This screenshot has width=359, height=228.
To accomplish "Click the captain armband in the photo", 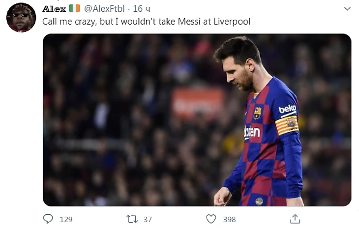I will pos(287,125).
